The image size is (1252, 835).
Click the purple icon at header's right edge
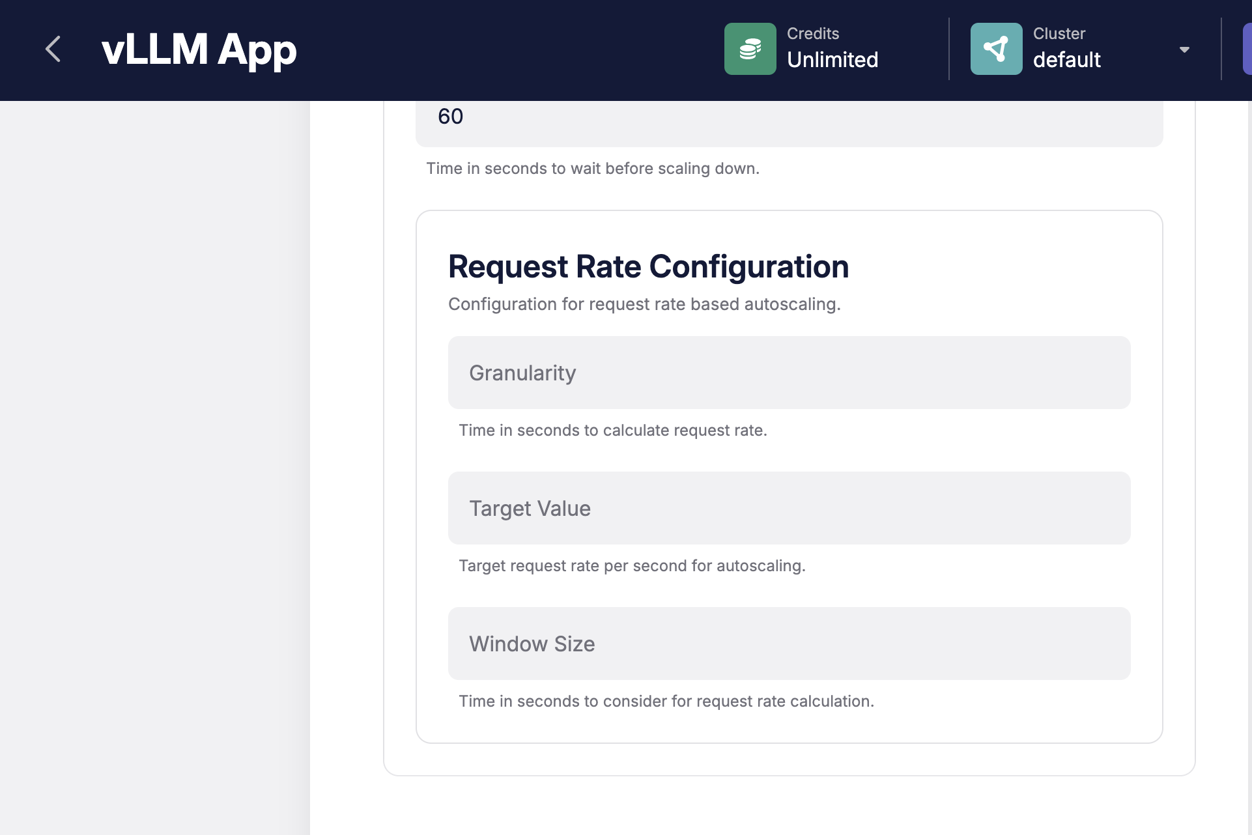pyautogui.click(x=1247, y=50)
